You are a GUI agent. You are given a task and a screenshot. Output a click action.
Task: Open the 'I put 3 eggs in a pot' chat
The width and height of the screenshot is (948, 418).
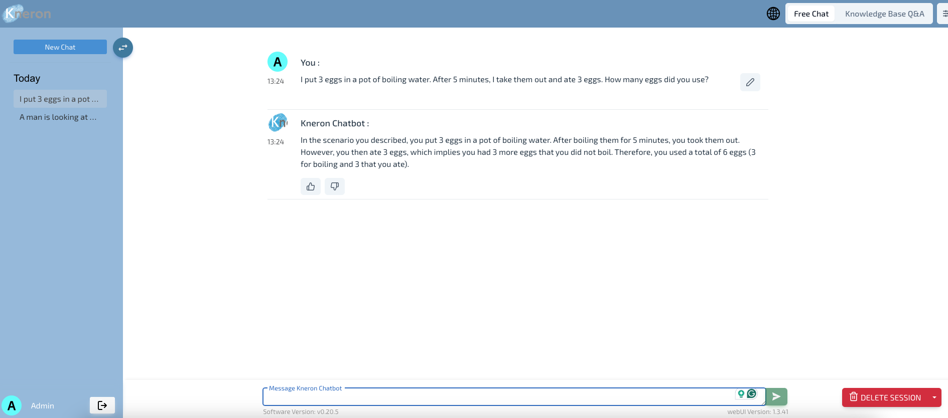coord(60,99)
